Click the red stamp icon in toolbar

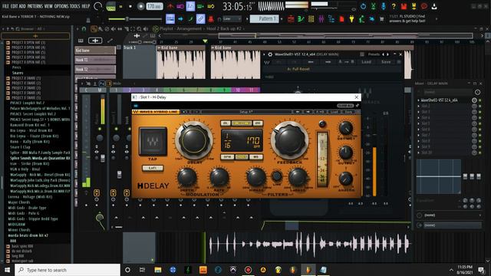[x=211, y=19]
